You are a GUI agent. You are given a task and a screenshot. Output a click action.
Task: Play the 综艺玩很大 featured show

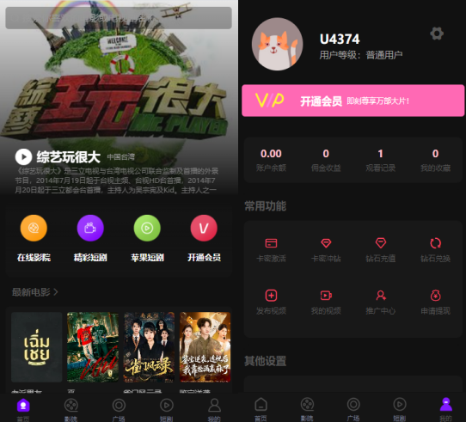(23, 156)
